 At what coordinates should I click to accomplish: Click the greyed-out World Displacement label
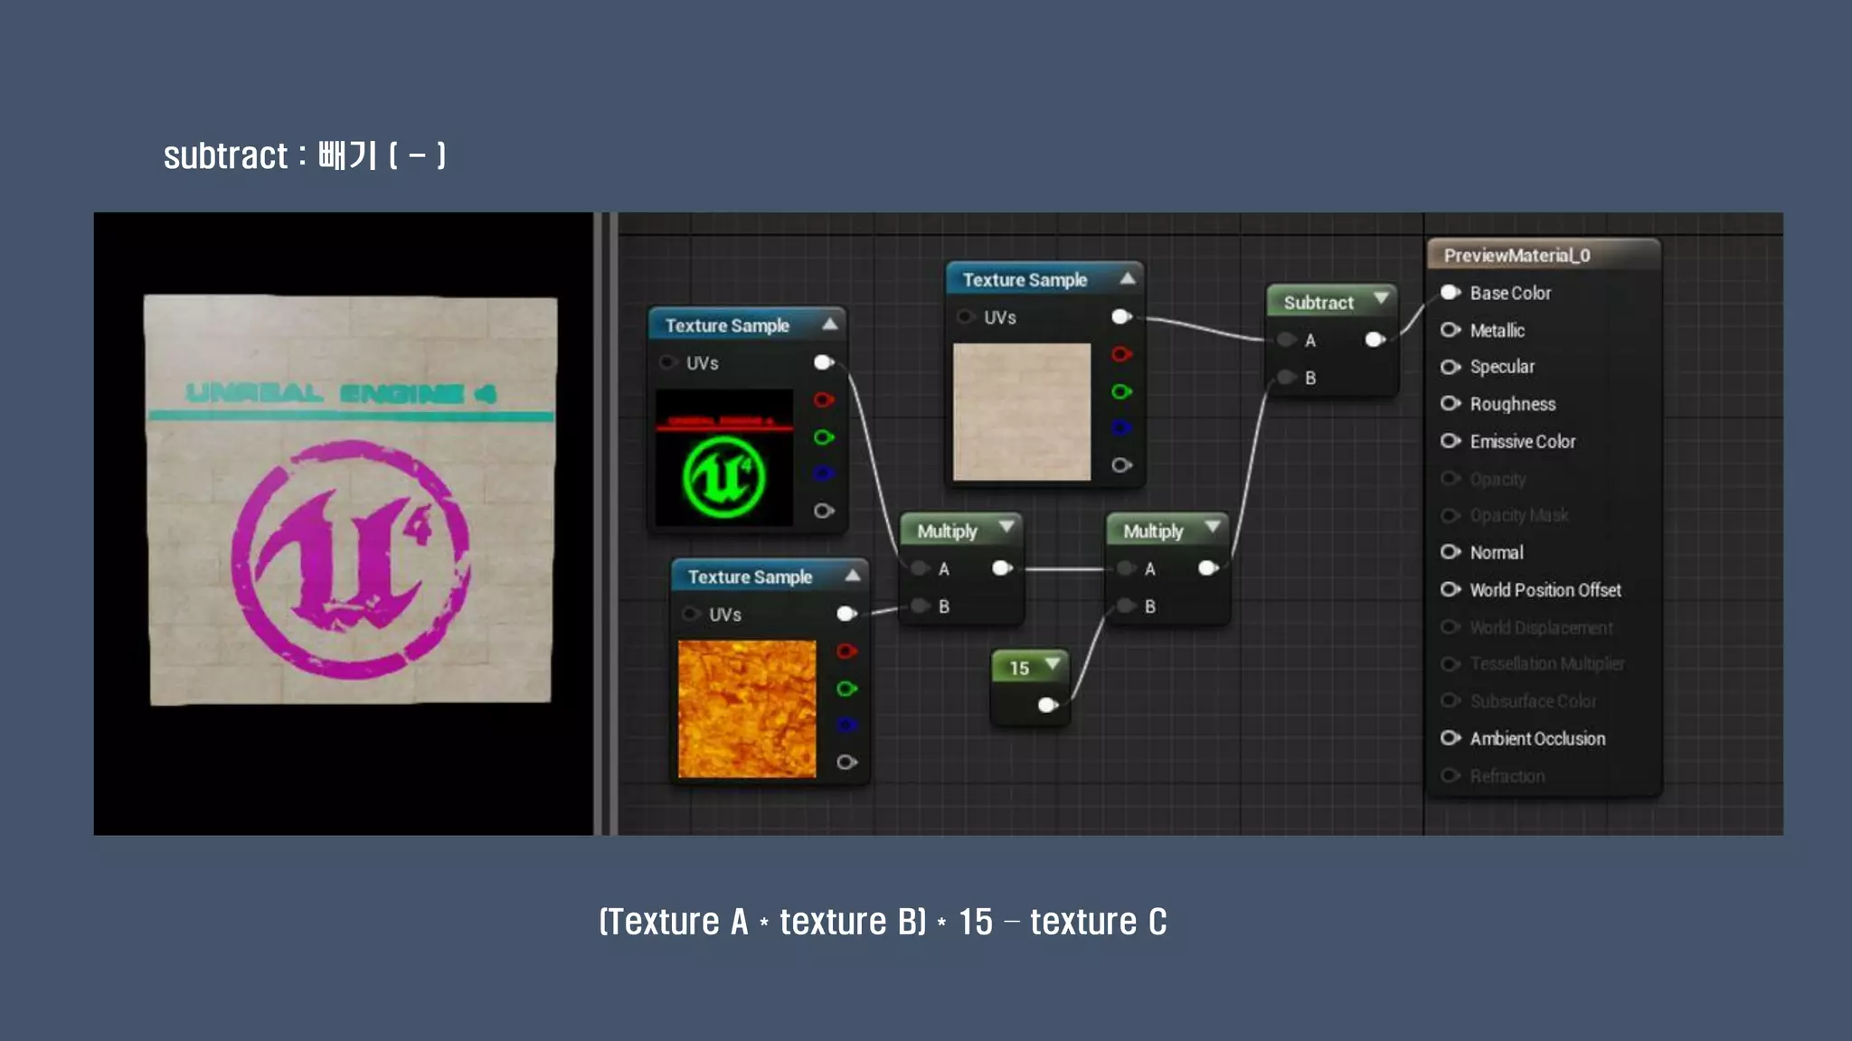click(x=1541, y=627)
